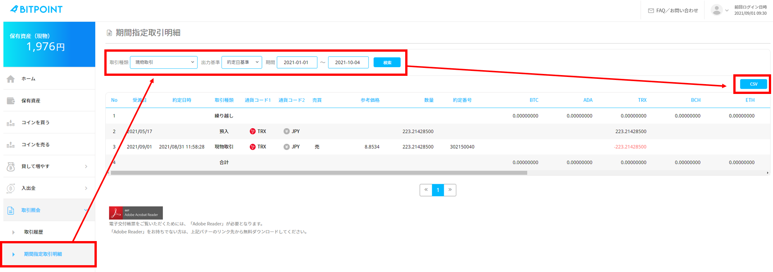Click the start date field 2021-01-01
Image resolution: width=773 pixels, height=272 pixels.
point(297,62)
